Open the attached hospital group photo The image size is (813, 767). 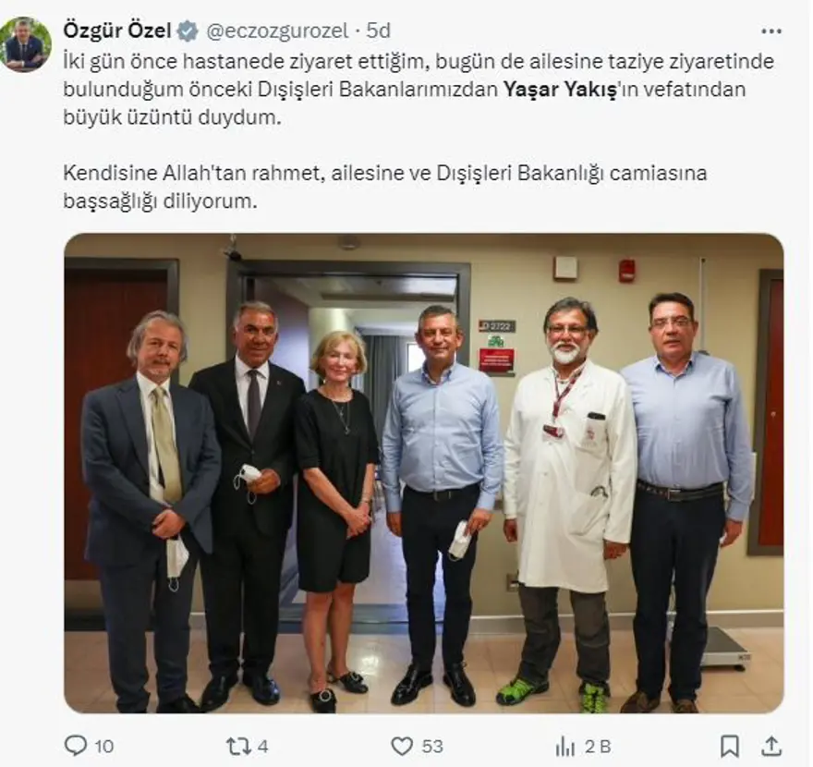coord(424,473)
